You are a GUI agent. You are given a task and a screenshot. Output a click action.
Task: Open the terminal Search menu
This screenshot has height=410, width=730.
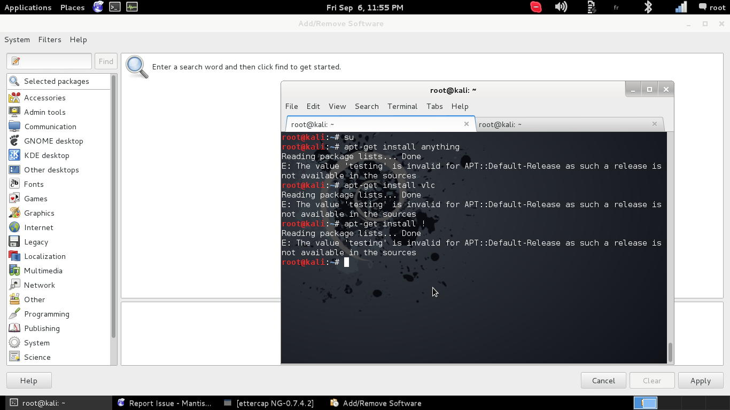pyautogui.click(x=367, y=106)
